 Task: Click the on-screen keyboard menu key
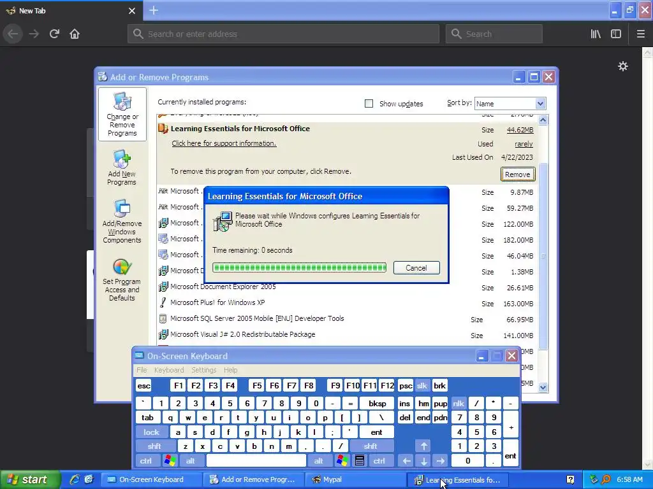coord(360,460)
